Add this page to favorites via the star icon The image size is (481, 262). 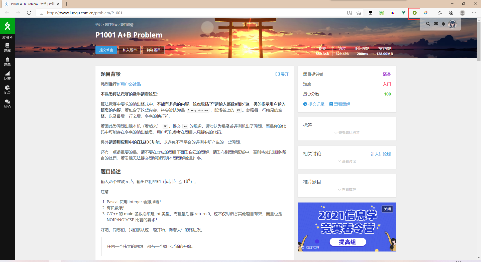[359, 13]
